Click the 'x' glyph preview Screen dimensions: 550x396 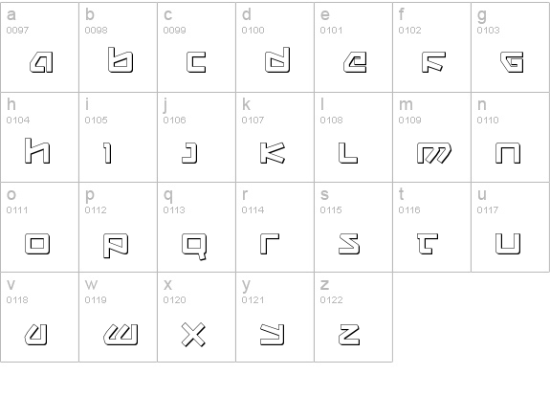point(193,335)
